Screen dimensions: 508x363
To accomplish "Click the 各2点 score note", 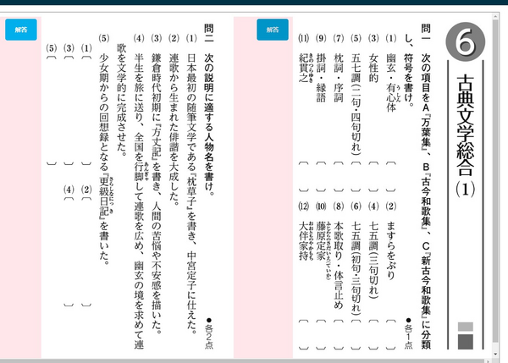I will 209,333.
